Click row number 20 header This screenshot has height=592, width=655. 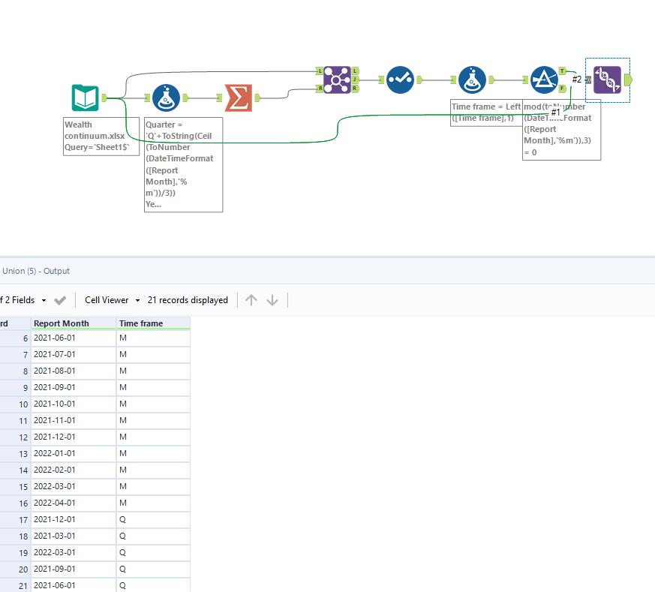point(15,569)
